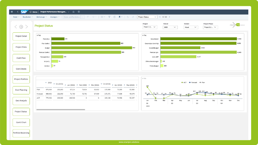Open the Datei menu

click(x=16, y=17)
